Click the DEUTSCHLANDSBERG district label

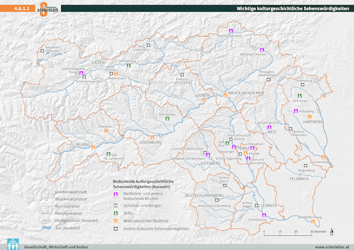click(x=204, y=195)
